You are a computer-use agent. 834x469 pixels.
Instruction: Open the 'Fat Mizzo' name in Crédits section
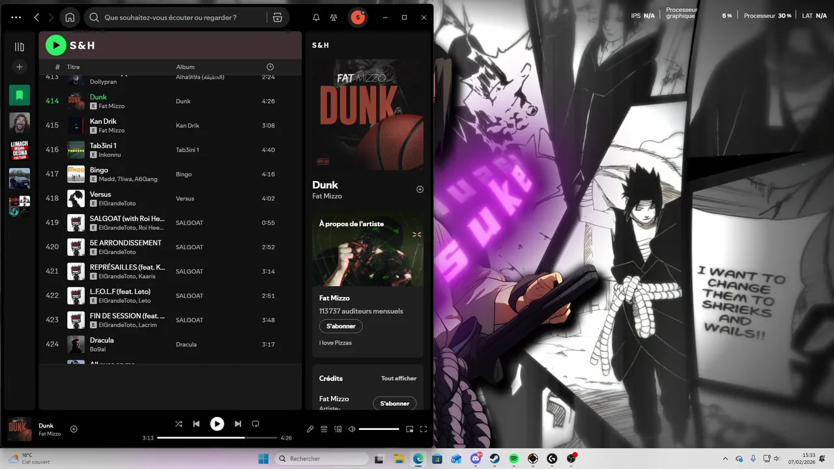(334, 399)
